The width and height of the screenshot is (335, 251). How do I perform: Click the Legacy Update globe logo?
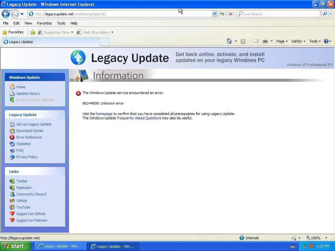[78, 58]
